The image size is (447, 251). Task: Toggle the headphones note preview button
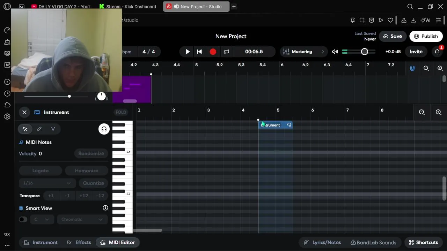click(x=104, y=129)
